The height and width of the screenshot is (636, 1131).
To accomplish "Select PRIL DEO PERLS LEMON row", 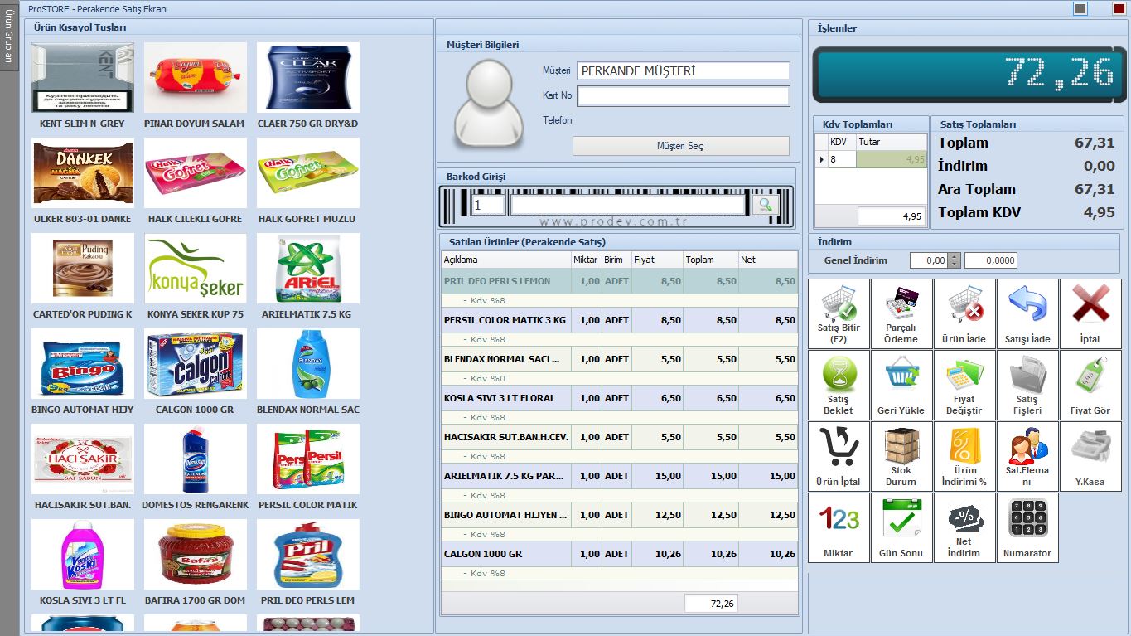I will 620,281.
